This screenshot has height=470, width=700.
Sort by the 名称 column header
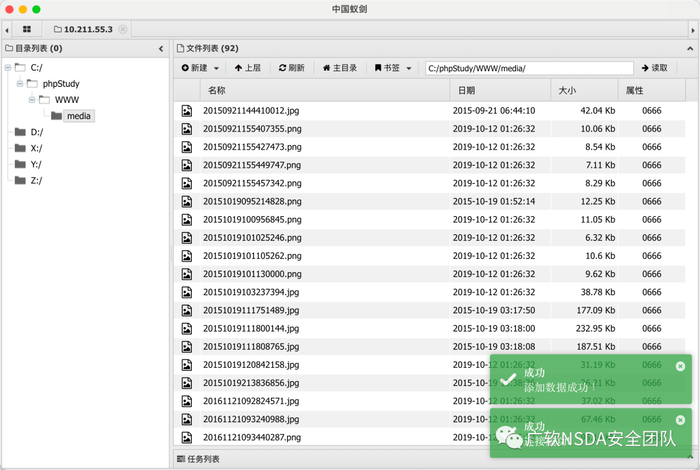coord(325,91)
